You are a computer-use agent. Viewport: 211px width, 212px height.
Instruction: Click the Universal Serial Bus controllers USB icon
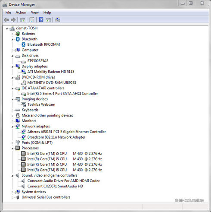(x=18, y=197)
